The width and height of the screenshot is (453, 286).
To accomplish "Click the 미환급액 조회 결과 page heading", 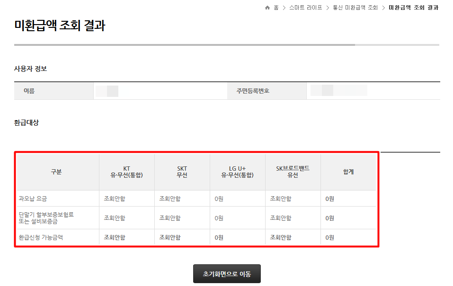I will [x=60, y=26].
